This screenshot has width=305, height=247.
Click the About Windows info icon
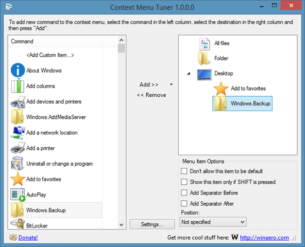click(x=18, y=70)
